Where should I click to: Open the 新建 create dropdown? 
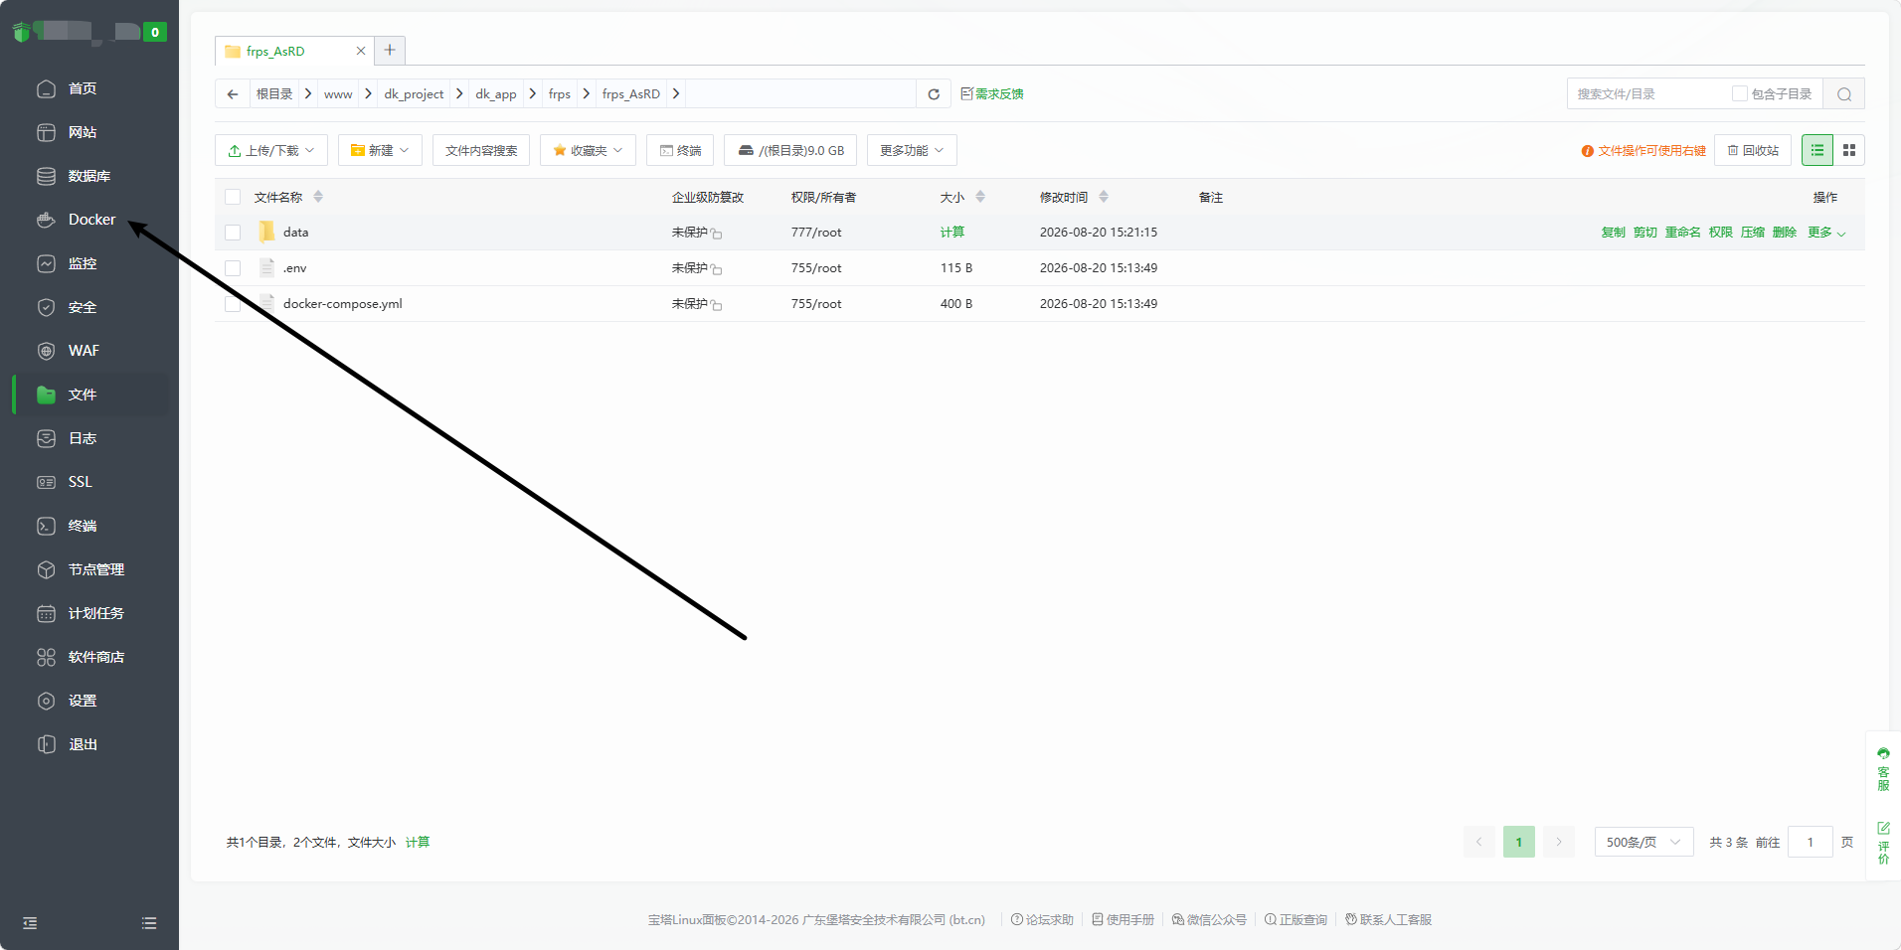[380, 150]
